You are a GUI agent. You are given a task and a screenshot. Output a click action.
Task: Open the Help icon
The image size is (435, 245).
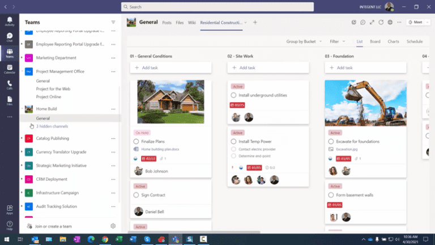(10, 225)
